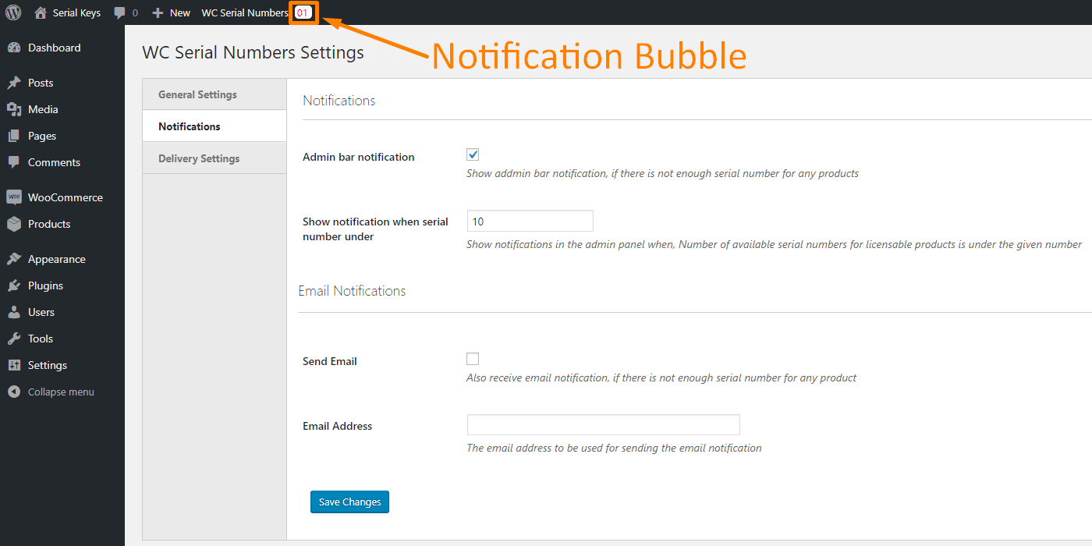This screenshot has height=546, width=1092.
Task: Click the Products box icon
Action: pyautogui.click(x=14, y=224)
